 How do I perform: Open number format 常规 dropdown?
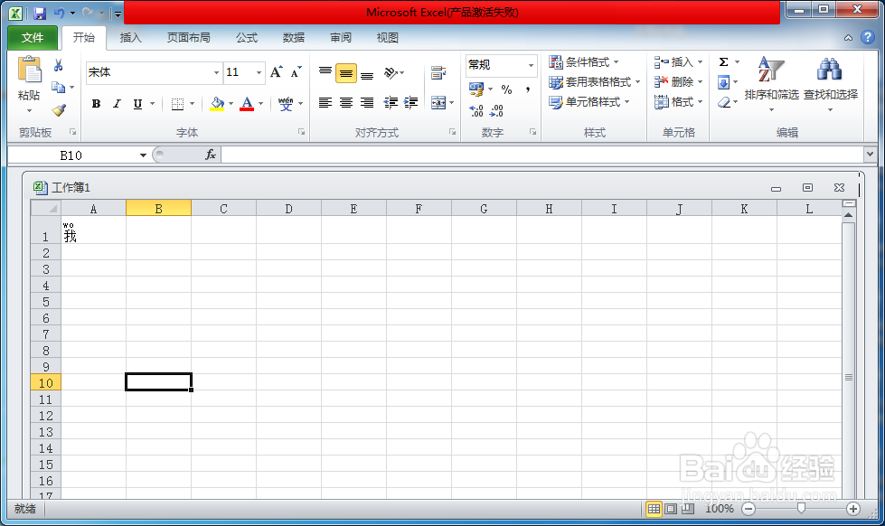click(x=531, y=65)
